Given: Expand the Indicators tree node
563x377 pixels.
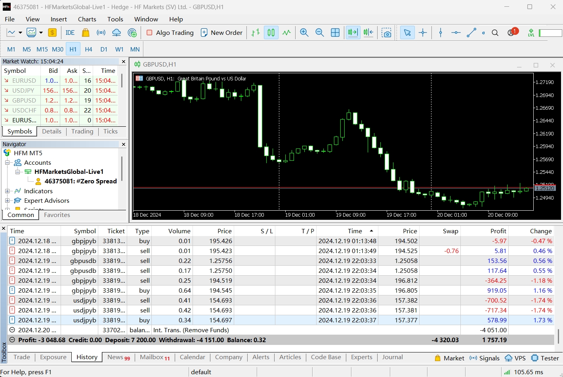Looking at the screenshot, I should (7, 191).
